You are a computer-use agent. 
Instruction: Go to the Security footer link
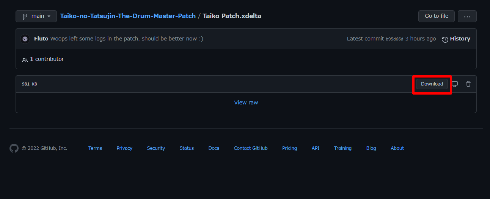pyautogui.click(x=156, y=148)
